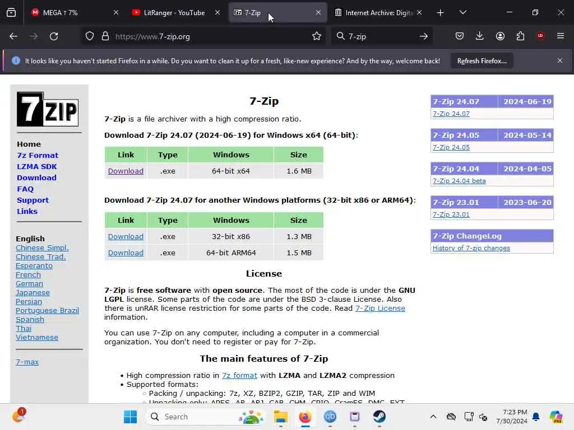Switch language to Japanese

33,292
